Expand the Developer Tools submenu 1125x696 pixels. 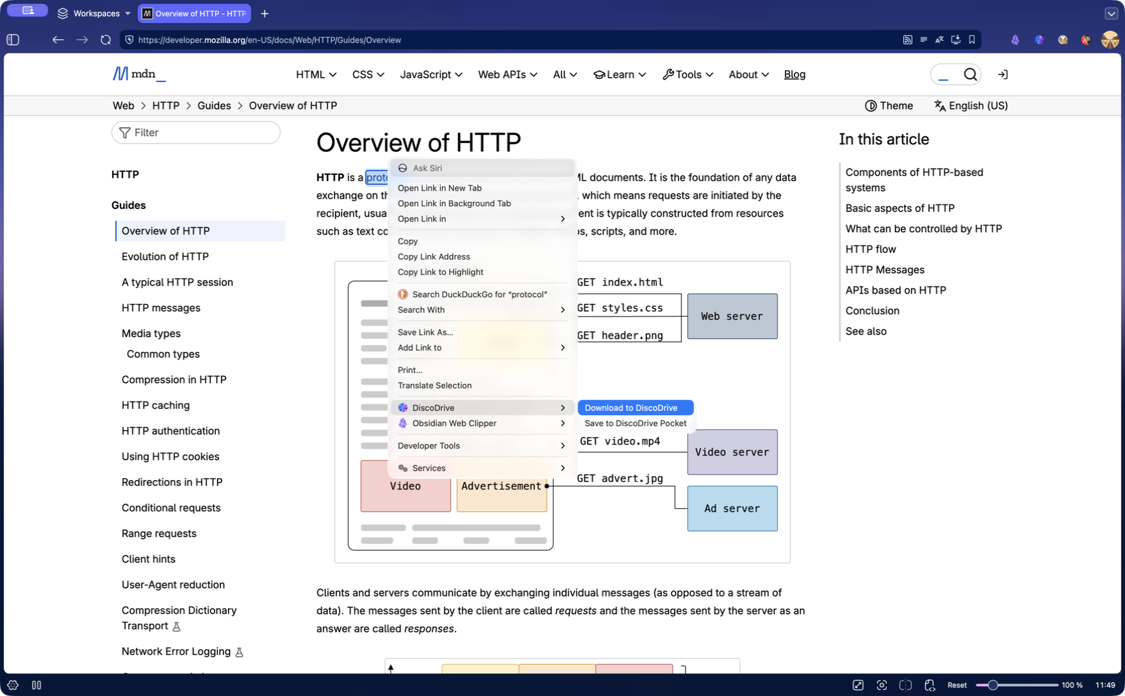pyautogui.click(x=481, y=445)
